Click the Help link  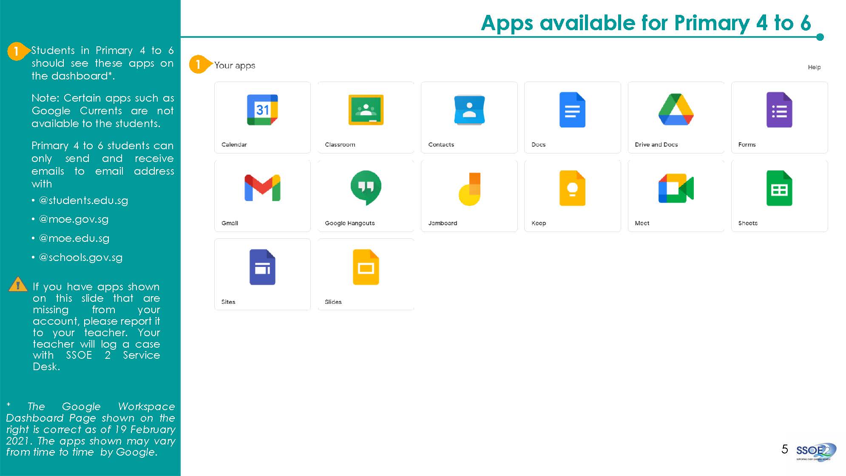[814, 67]
